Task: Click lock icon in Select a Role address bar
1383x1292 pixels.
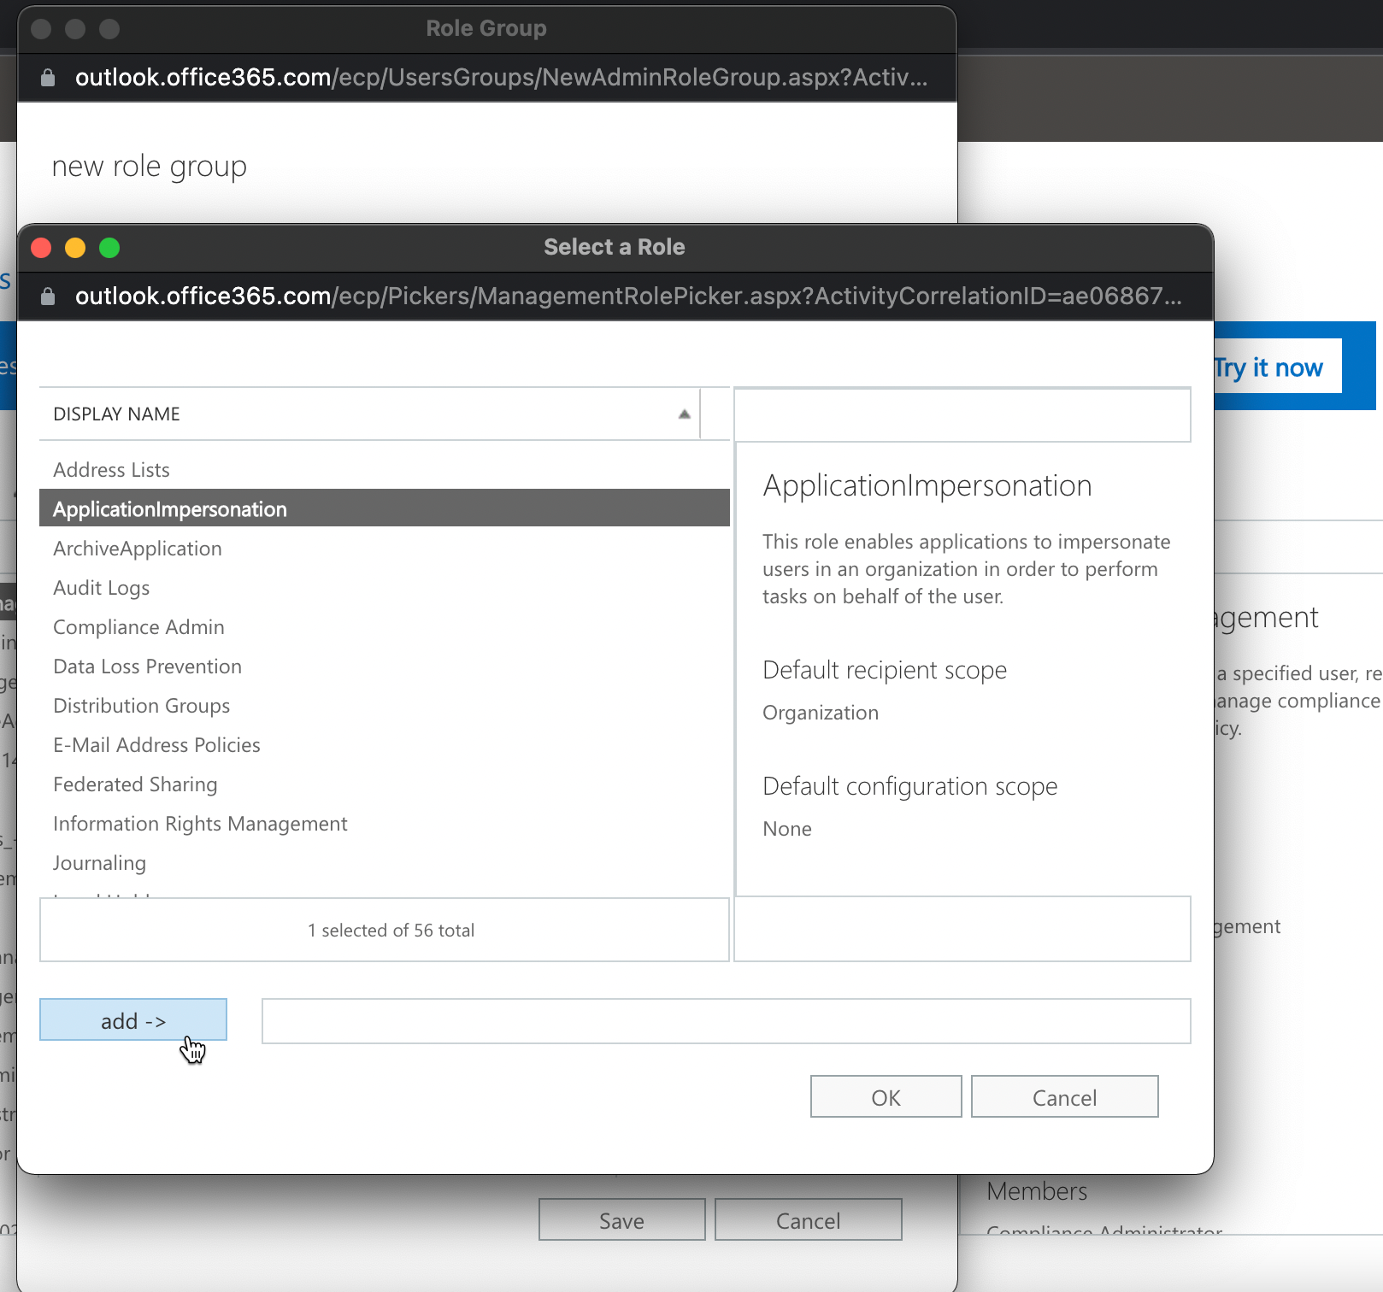Action: click(48, 297)
